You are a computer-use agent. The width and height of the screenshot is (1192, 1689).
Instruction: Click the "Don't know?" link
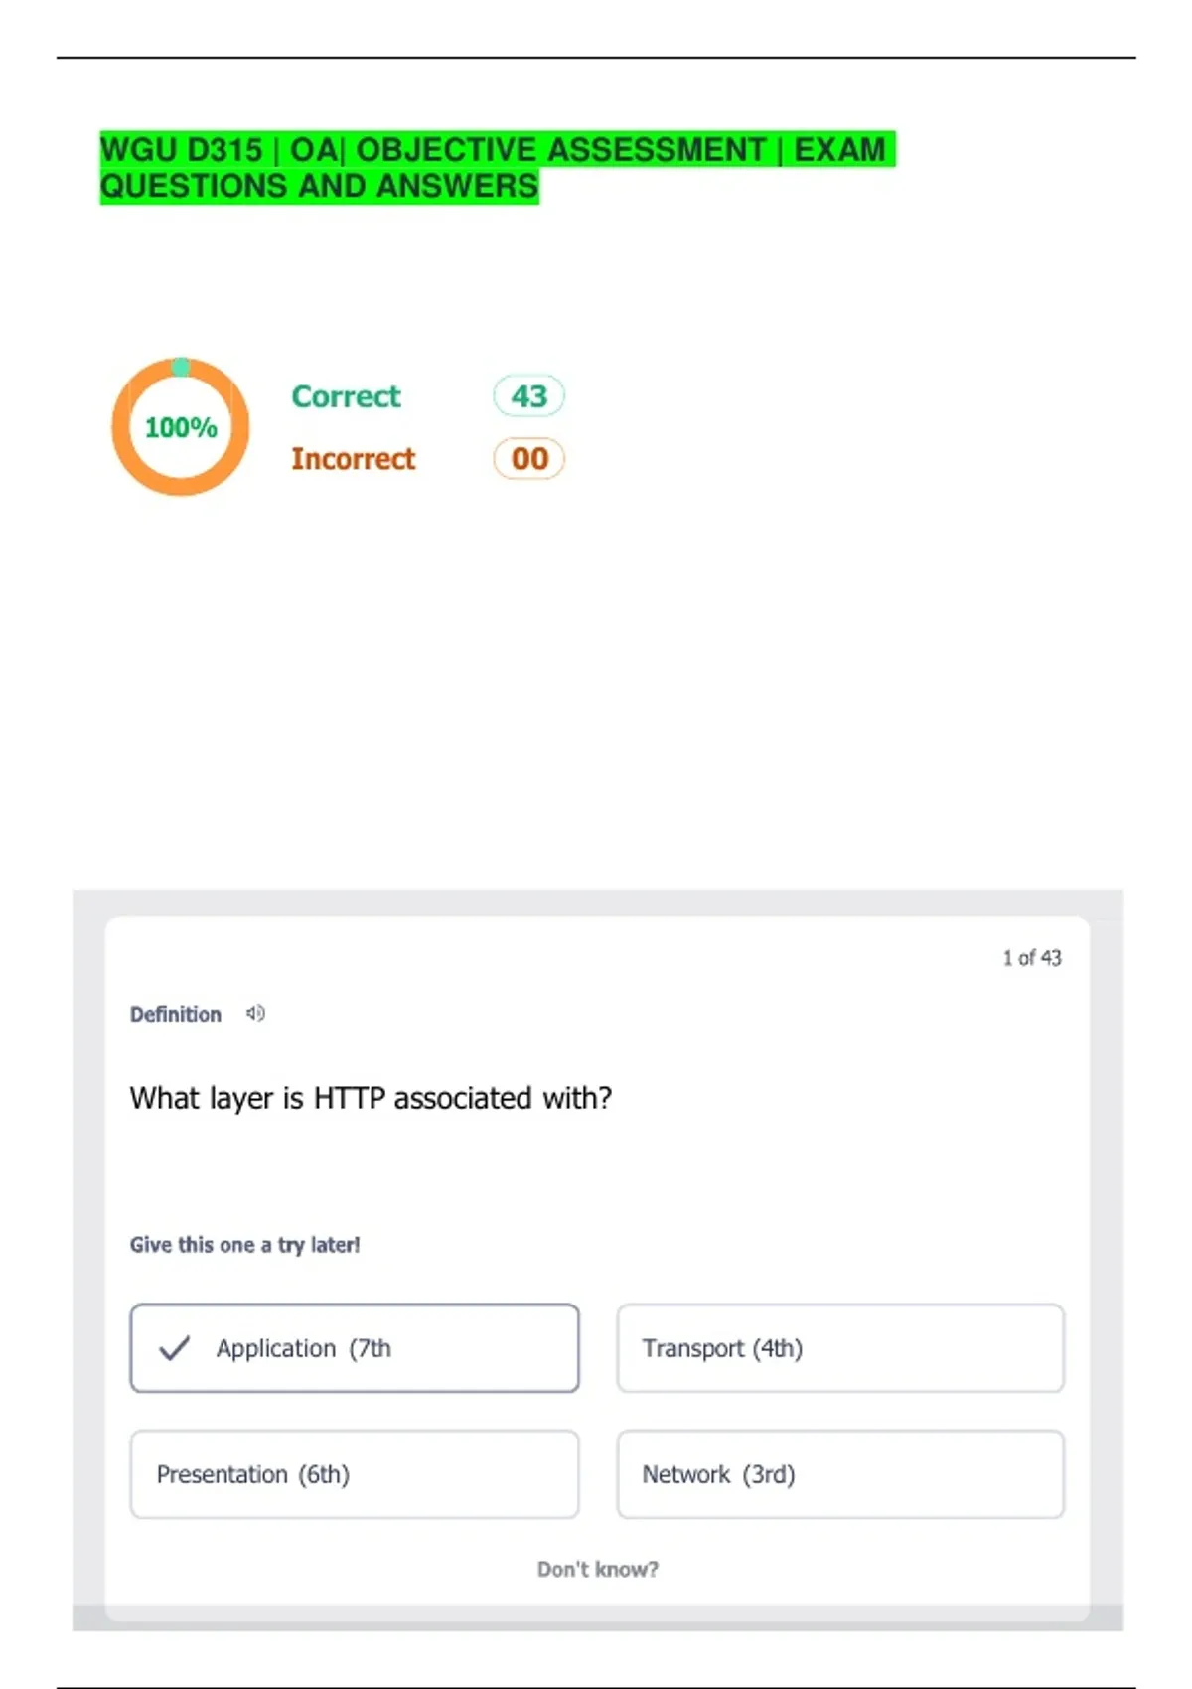pos(597,1569)
